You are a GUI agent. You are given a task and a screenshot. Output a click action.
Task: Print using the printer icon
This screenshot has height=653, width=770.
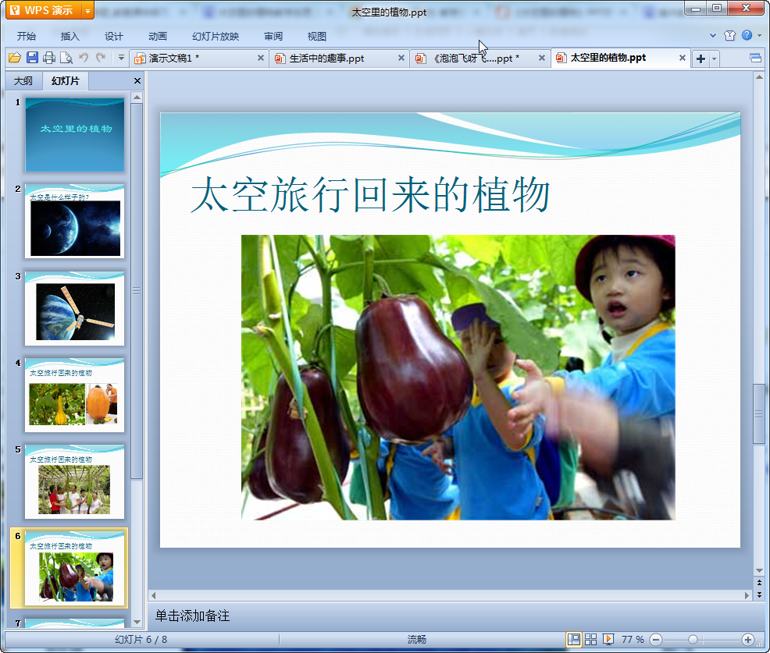[x=49, y=58]
